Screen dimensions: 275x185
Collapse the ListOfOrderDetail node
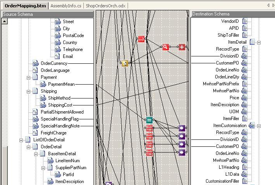click(21, 140)
